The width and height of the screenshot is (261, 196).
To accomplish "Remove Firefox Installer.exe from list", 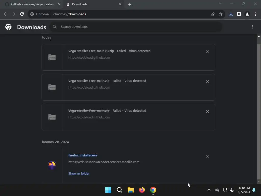I will tap(207, 156).
